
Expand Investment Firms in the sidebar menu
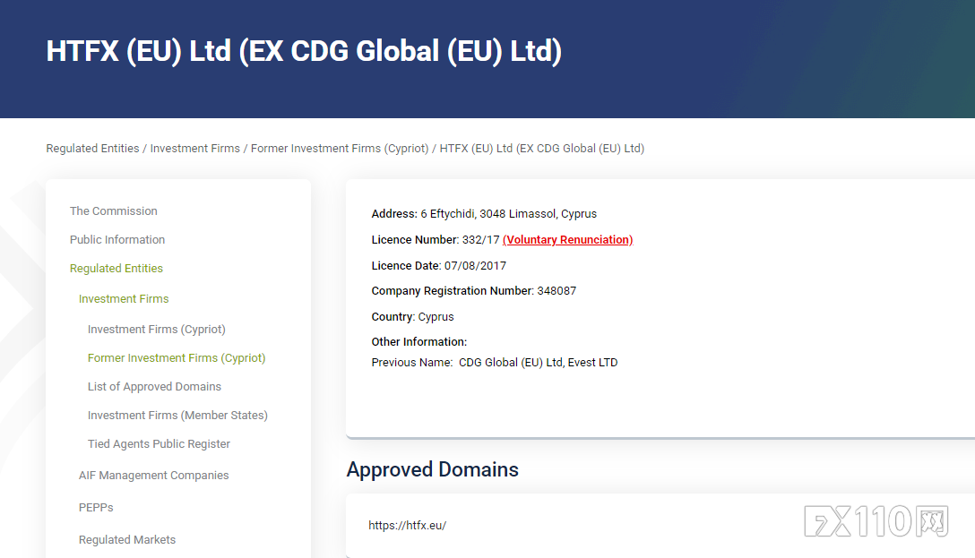[124, 299]
